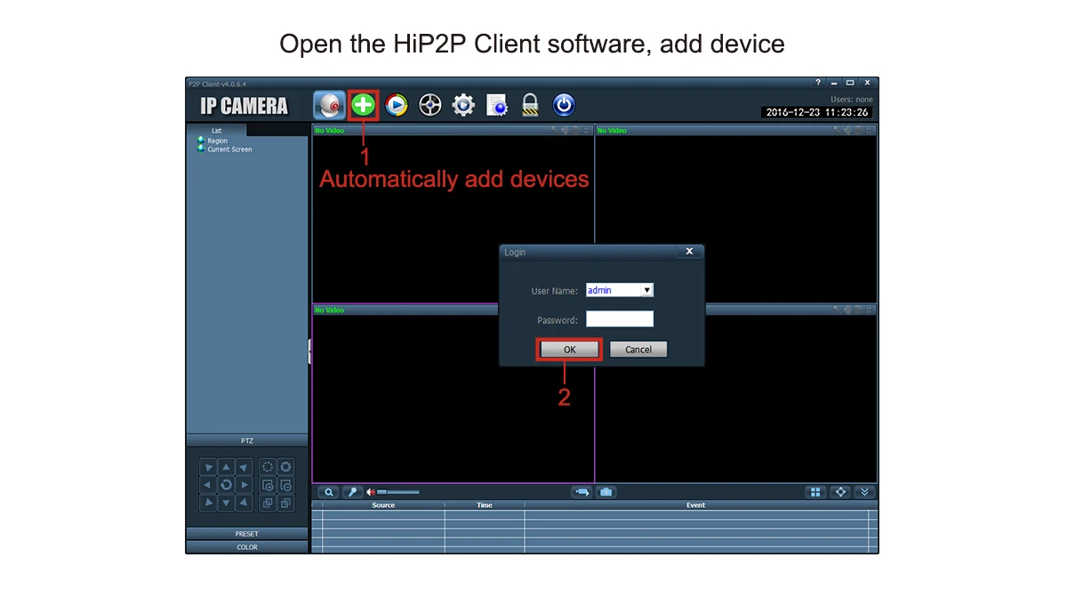Click the green plus add device icon

coord(364,106)
